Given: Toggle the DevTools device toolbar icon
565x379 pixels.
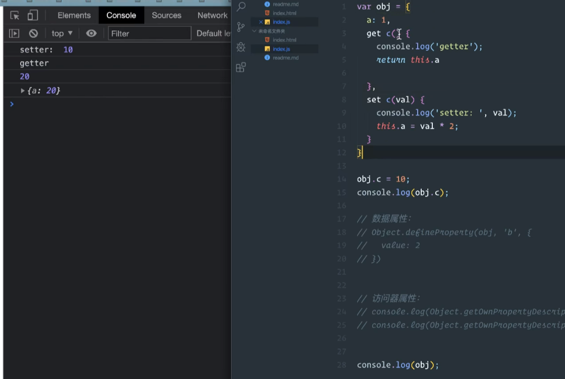Looking at the screenshot, I should click(x=33, y=15).
